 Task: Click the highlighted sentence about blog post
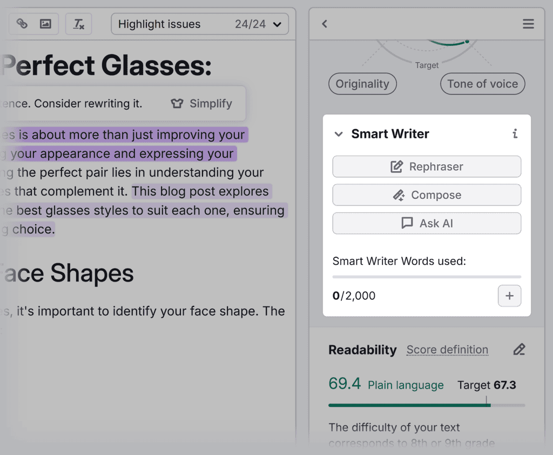(x=200, y=192)
